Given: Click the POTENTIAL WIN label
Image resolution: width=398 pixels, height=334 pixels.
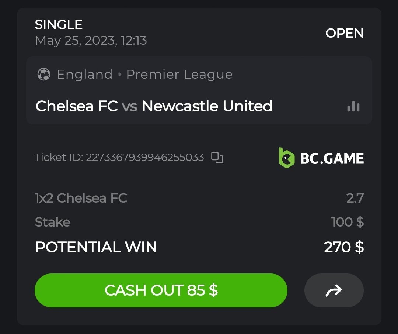Looking at the screenshot, I should [96, 247].
